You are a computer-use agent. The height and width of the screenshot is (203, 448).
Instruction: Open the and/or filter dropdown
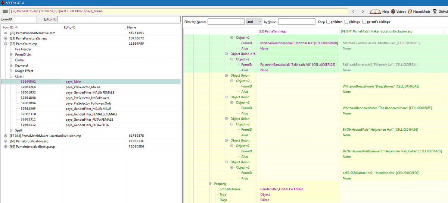(254, 22)
